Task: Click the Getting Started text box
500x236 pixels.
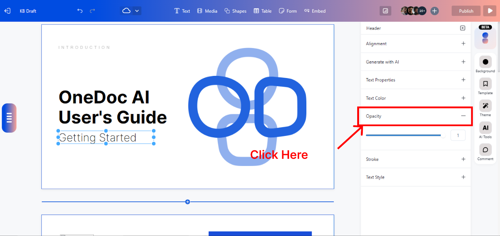Action: click(x=106, y=137)
